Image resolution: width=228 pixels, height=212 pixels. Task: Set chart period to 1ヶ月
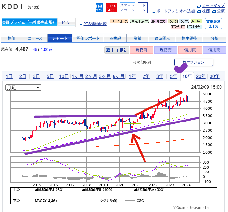[78, 76]
